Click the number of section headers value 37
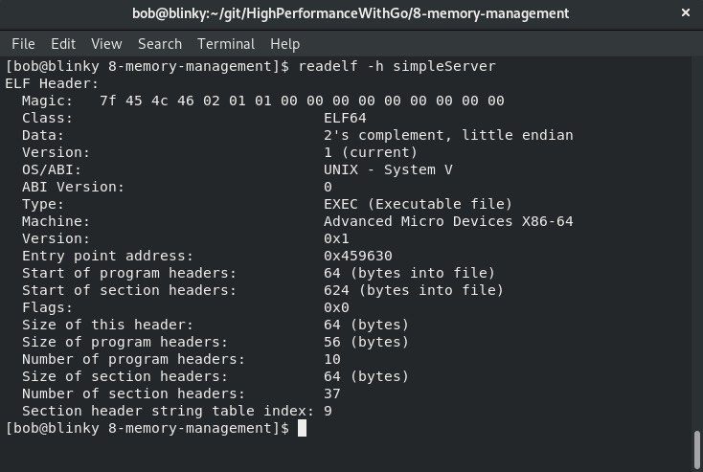 pos(331,394)
